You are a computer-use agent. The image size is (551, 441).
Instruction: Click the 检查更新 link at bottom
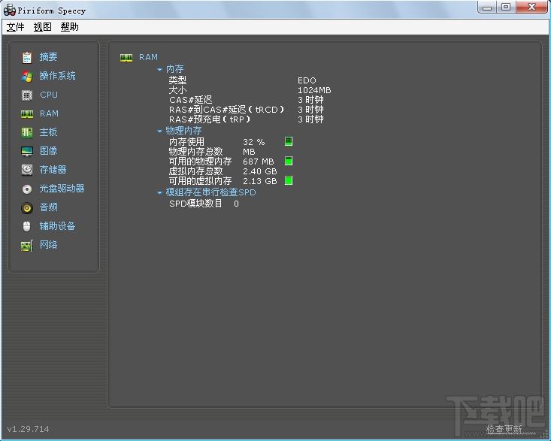[504, 429]
